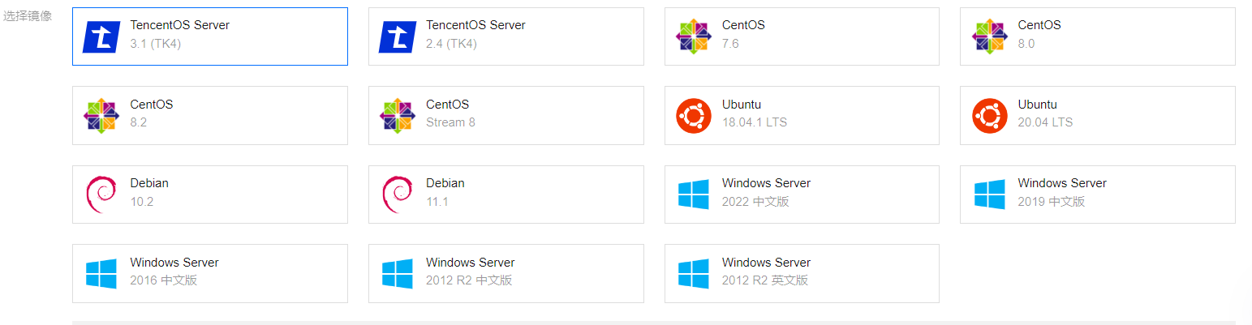This screenshot has width=1252, height=325.
Task: Click the TencentOS Server 2.4 (TK4) logo
Action: pyautogui.click(x=398, y=36)
